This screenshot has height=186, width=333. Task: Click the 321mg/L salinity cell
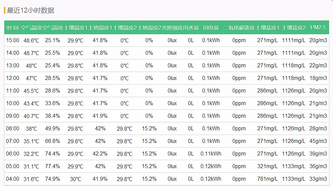point(267,166)
